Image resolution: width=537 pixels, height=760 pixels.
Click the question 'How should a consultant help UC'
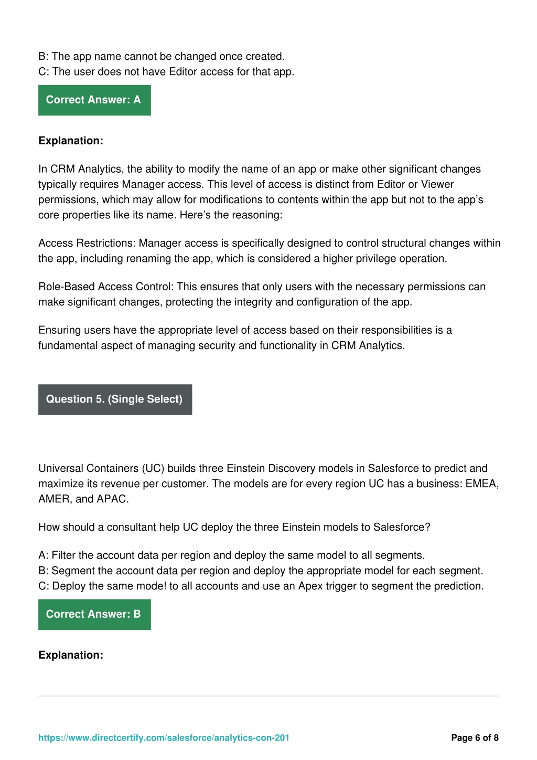click(234, 527)
